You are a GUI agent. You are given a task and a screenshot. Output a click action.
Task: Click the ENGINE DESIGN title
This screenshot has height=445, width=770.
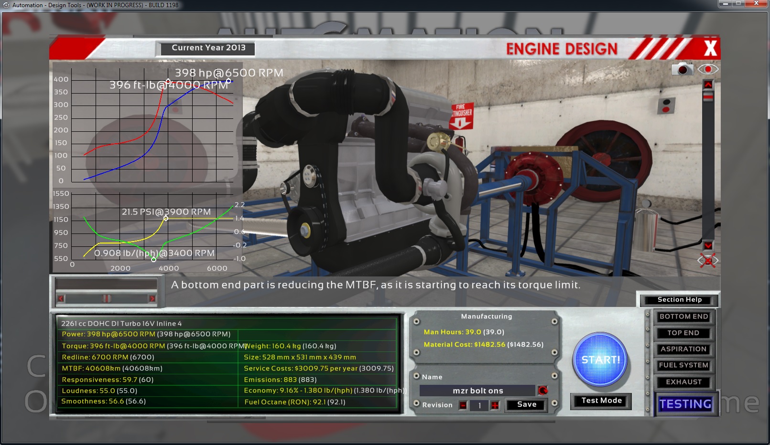click(562, 49)
